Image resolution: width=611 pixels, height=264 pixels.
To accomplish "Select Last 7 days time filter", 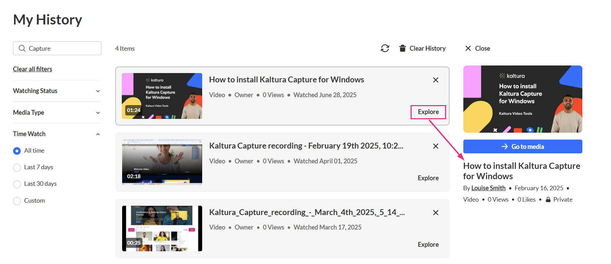I will [x=17, y=167].
